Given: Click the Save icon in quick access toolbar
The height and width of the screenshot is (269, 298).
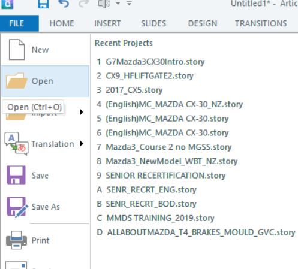Looking at the screenshot, I should point(43,4).
